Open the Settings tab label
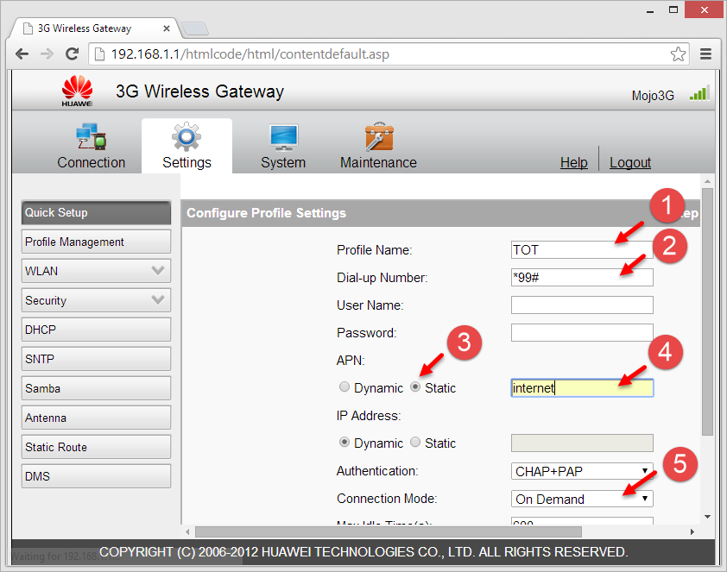Viewport: 727px width, 572px height. tap(186, 162)
